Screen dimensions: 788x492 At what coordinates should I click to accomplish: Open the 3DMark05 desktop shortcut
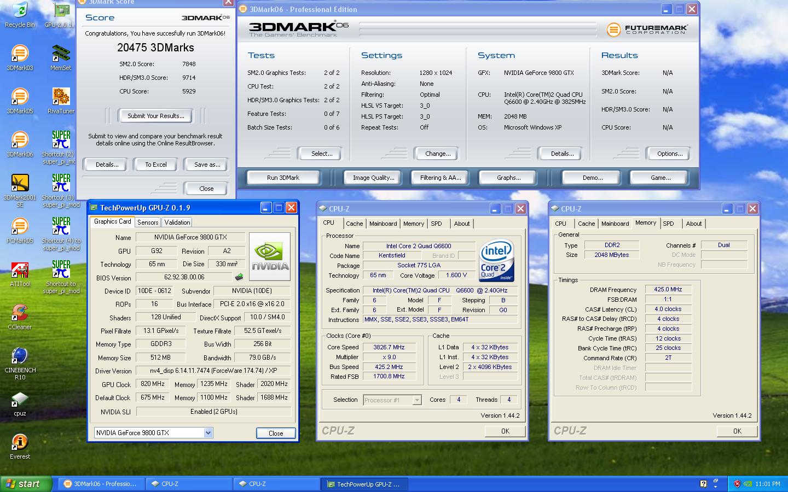tap(20, 101)
